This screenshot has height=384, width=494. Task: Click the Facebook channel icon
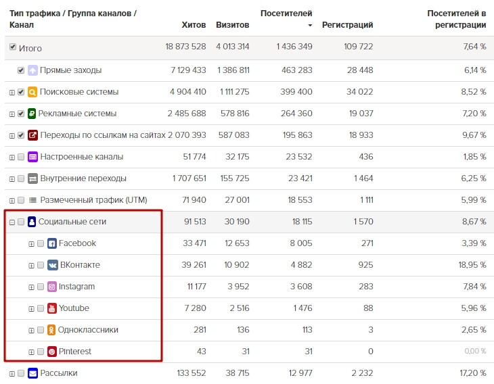point(52,243)
